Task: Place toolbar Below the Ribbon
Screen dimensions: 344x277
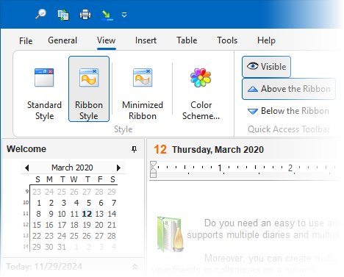Action: coord(288,111)
